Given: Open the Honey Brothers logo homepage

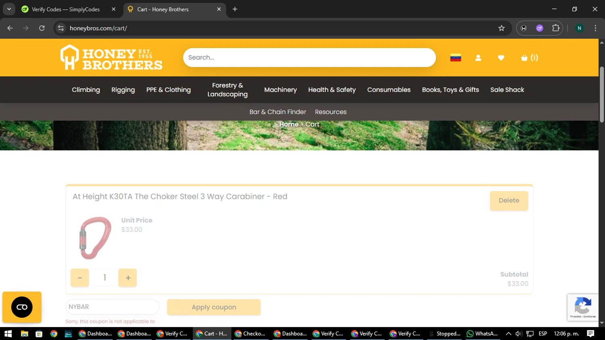Looking at the screenshot, I should pyautogui.click(x=111, y=57).
